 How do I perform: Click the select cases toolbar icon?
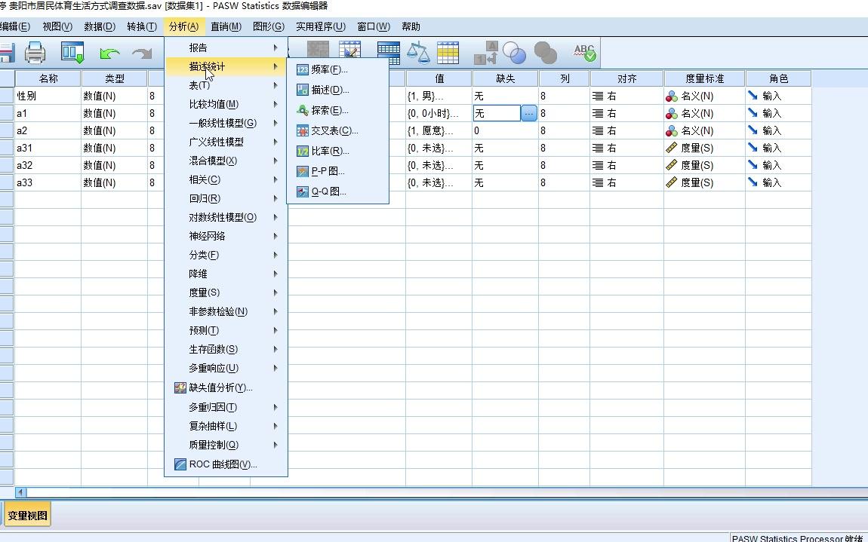448,53
